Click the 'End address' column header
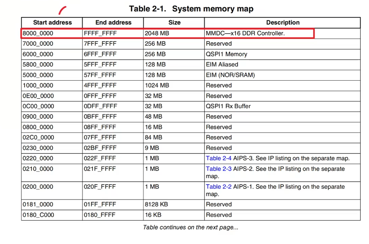Image resolution: width=369 pixels, height=244 pixels. (x=113, y=23)
